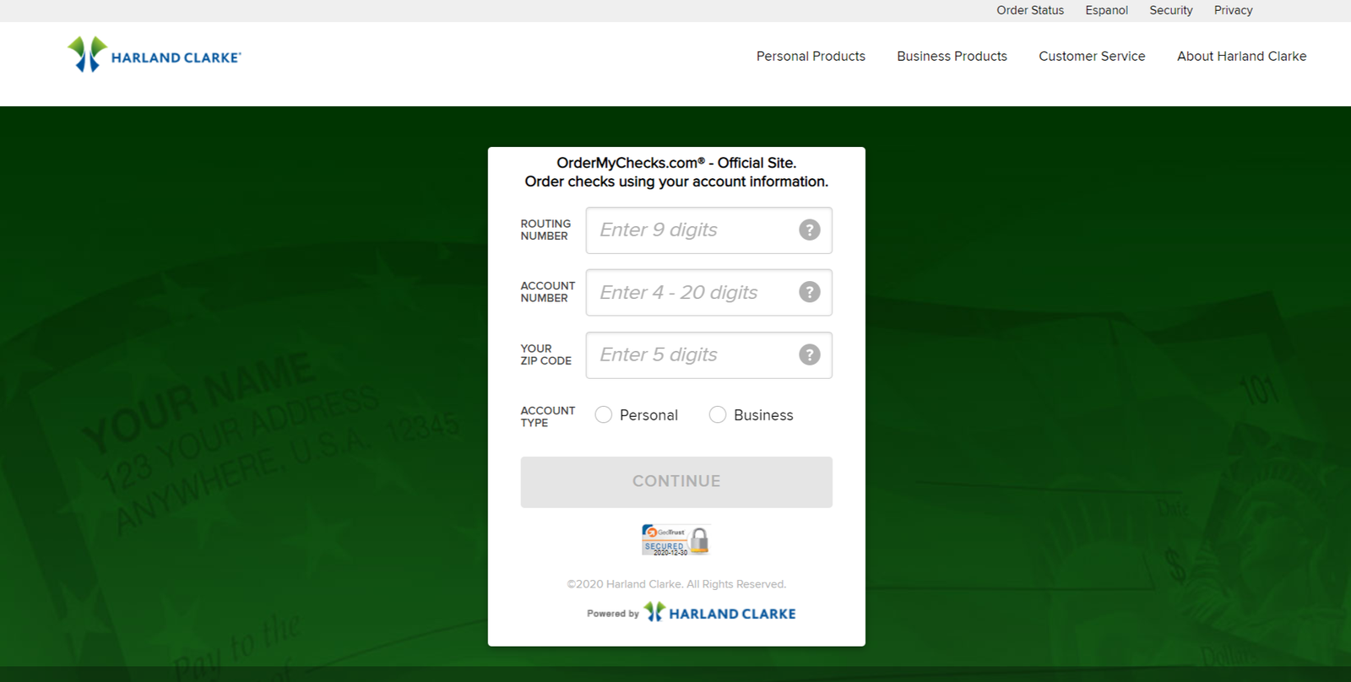Click the routing number help icon
Screen dimensions: 1351x682
[809, 230]
